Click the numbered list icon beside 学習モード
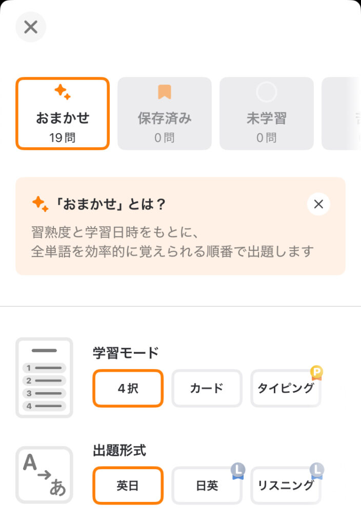This screenshot has height=525, width=361. tap(44, 377)
